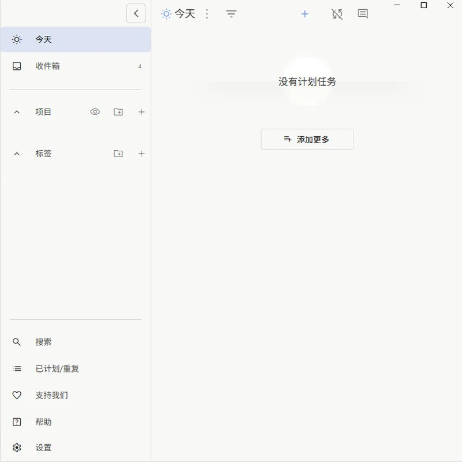
Task: Click the sun icon in sidebar 今天
Action: [17, 39]
